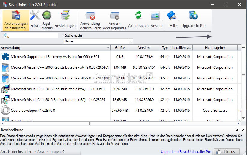Click the horizontal scrollbar thumb
Image resolution: width=247 pixels, height=155 pixels.
(90, 124)
